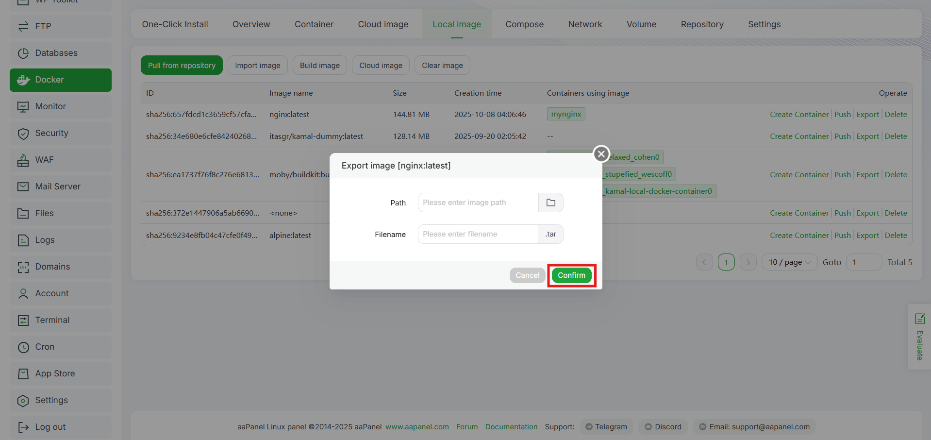Click kamal-local-docker-container0 tag
931x440 pixels.
(659, 191)
